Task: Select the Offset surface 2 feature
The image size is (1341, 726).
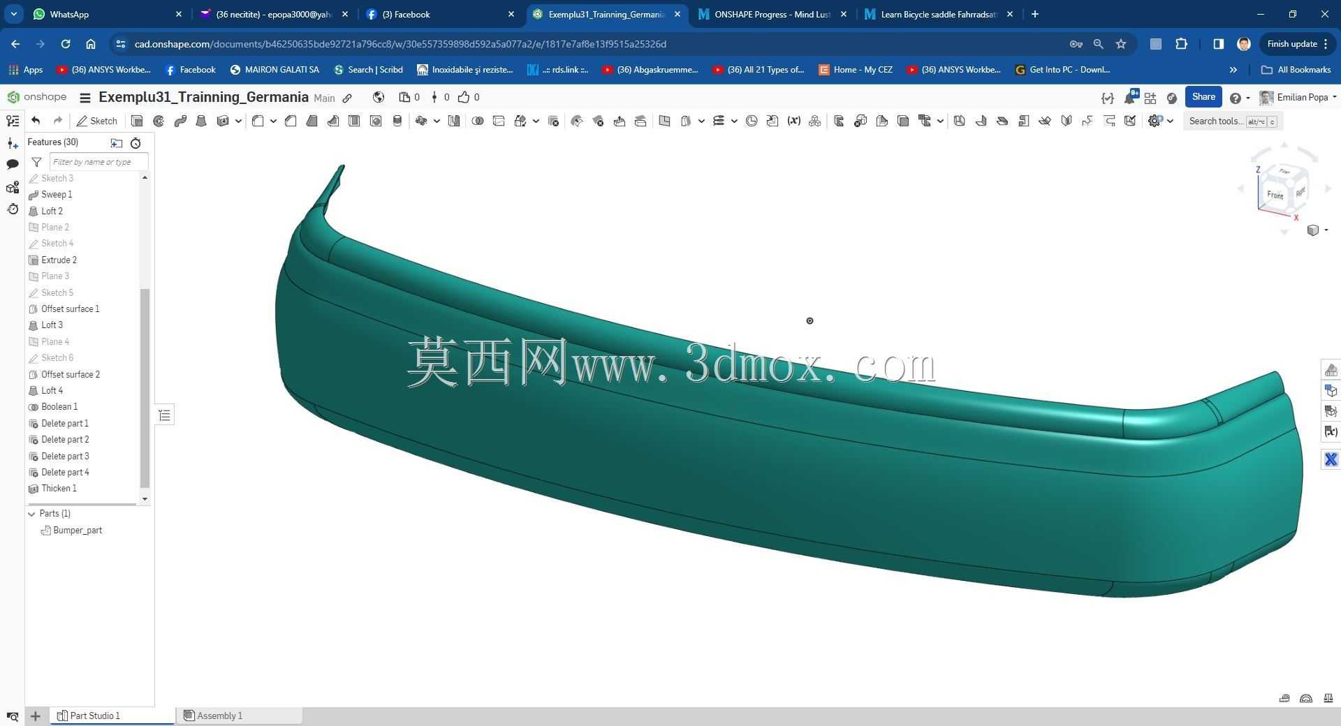Action: [x=70, y=375]
